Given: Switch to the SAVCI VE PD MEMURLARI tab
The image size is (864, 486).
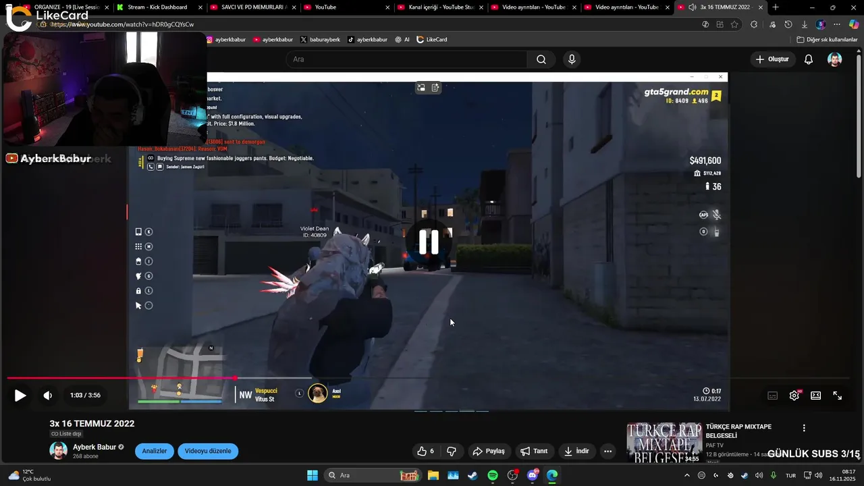Looking at the screenshot, I should tap(252, 7).
